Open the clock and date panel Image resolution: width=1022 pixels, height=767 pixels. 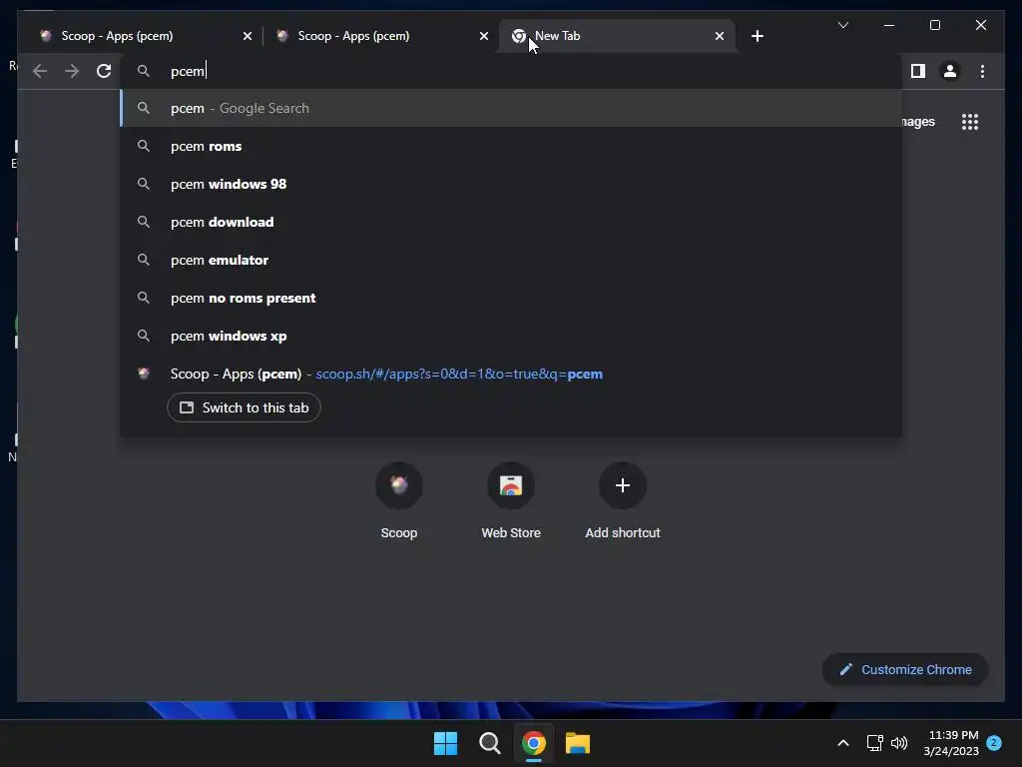point(951,743)
